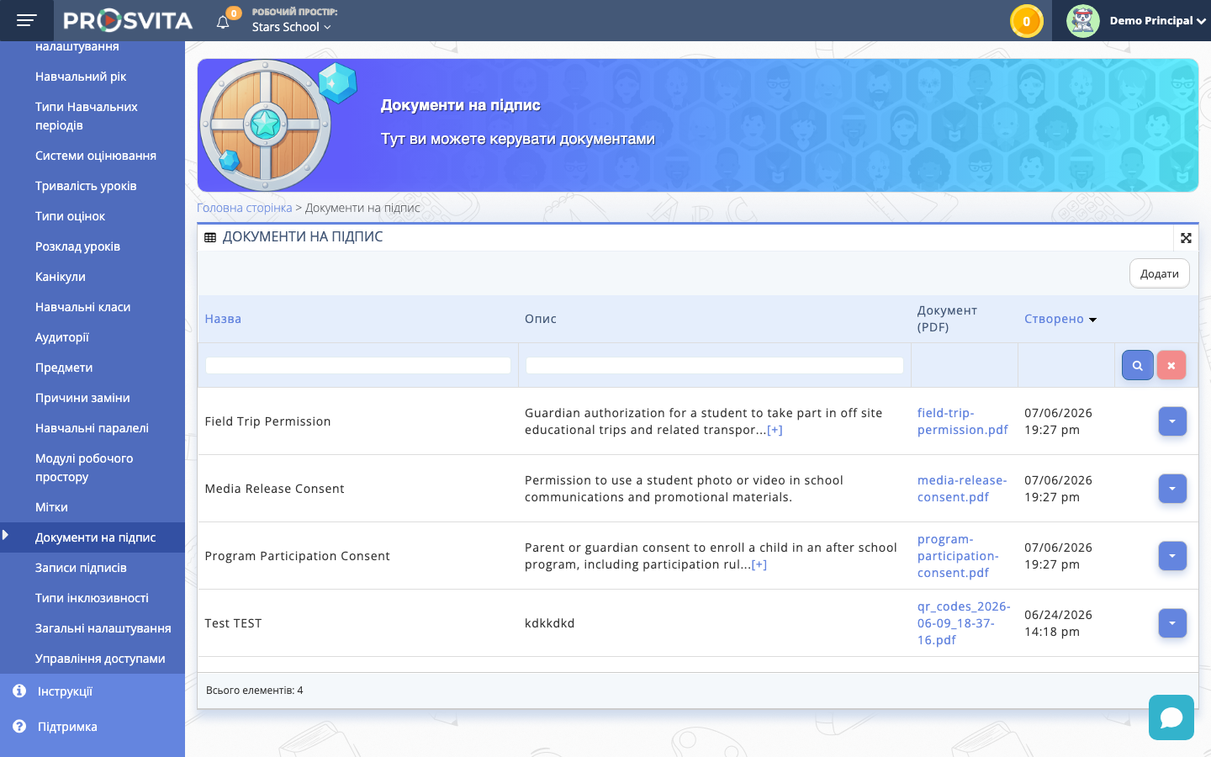Screen dimensions: 1211x757
Task: Open actions dropdown for Test TEST row
Action: [x=1172, y=623]
